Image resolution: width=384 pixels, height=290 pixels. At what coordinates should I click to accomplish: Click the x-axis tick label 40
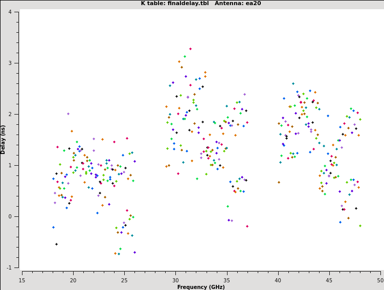point(278,280)
